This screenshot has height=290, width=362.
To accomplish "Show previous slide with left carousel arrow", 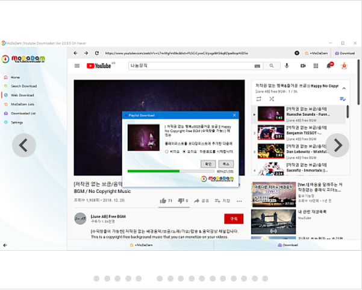I will coord(24,145).
